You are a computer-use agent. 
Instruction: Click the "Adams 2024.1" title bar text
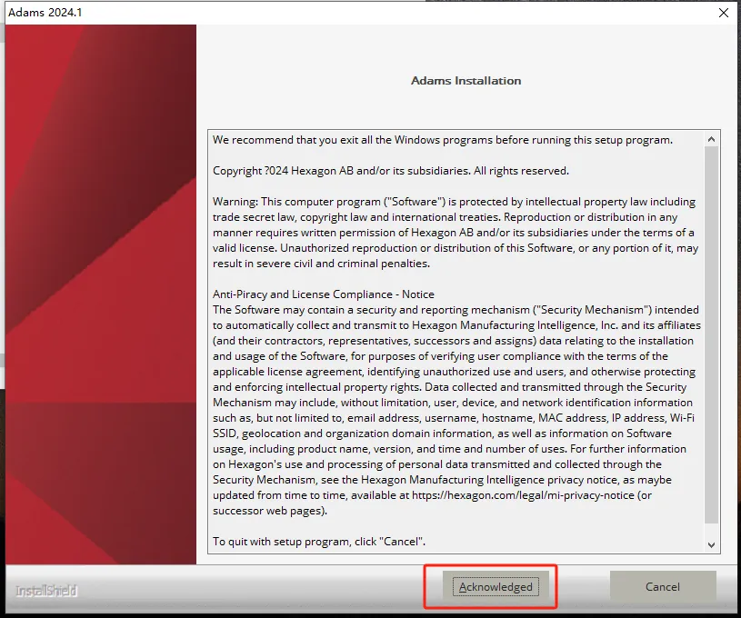pos(45,13)
